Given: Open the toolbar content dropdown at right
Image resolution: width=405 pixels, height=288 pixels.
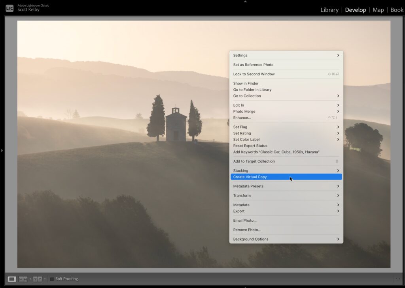Looking at the screenshot, I should point(397,279).
